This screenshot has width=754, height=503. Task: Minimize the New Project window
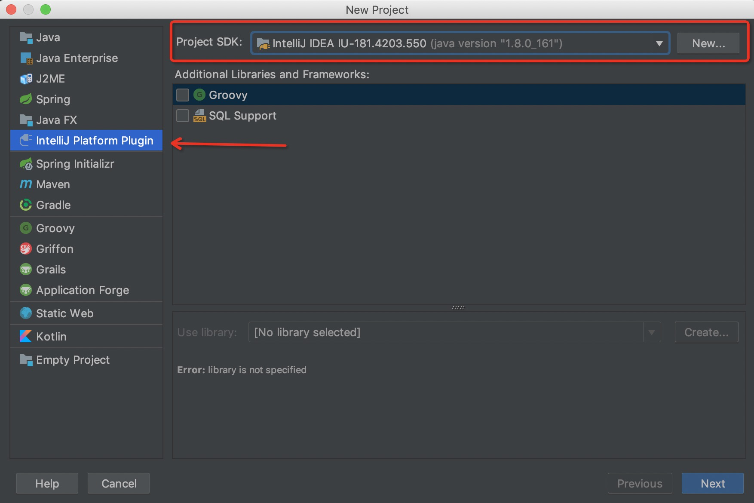tap(28, 9)
